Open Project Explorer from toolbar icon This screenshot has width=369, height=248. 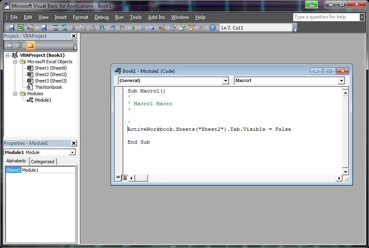tap(173, 28)
